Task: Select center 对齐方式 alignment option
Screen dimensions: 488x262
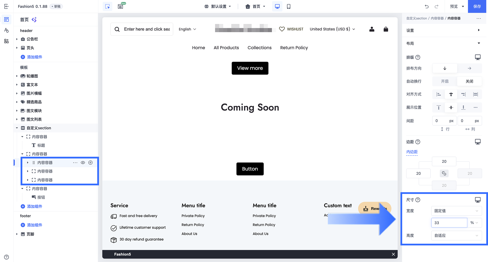Action: [451, 94]
